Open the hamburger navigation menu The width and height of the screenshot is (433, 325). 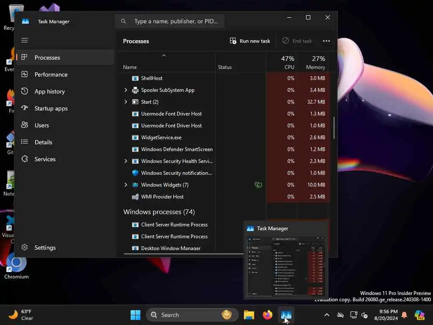coord(25,40)
